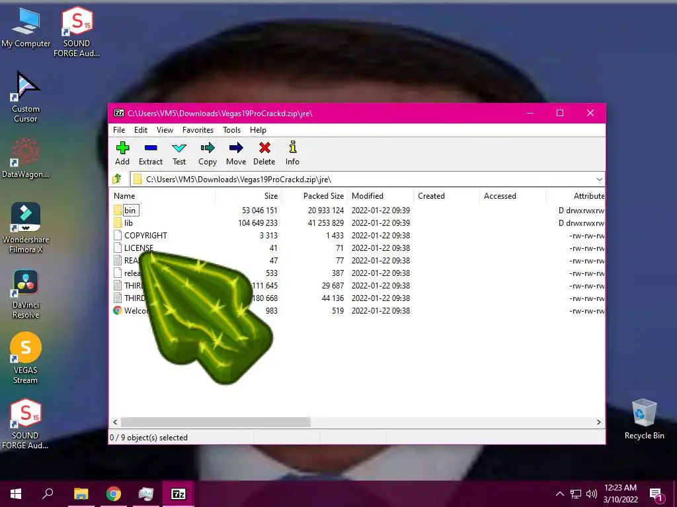
Task: Go up one folder level arrow icon
Action: tap(117, 179)
